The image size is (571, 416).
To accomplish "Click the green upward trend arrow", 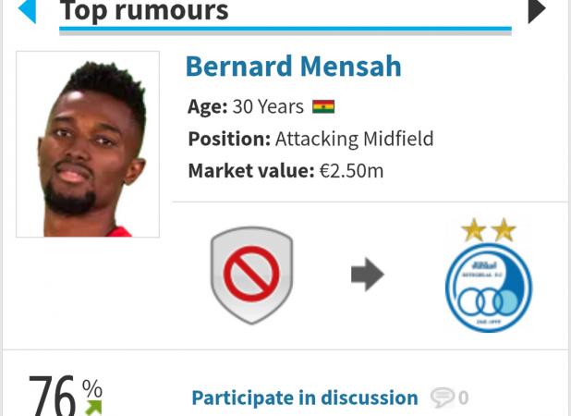I will coord(93,408).
